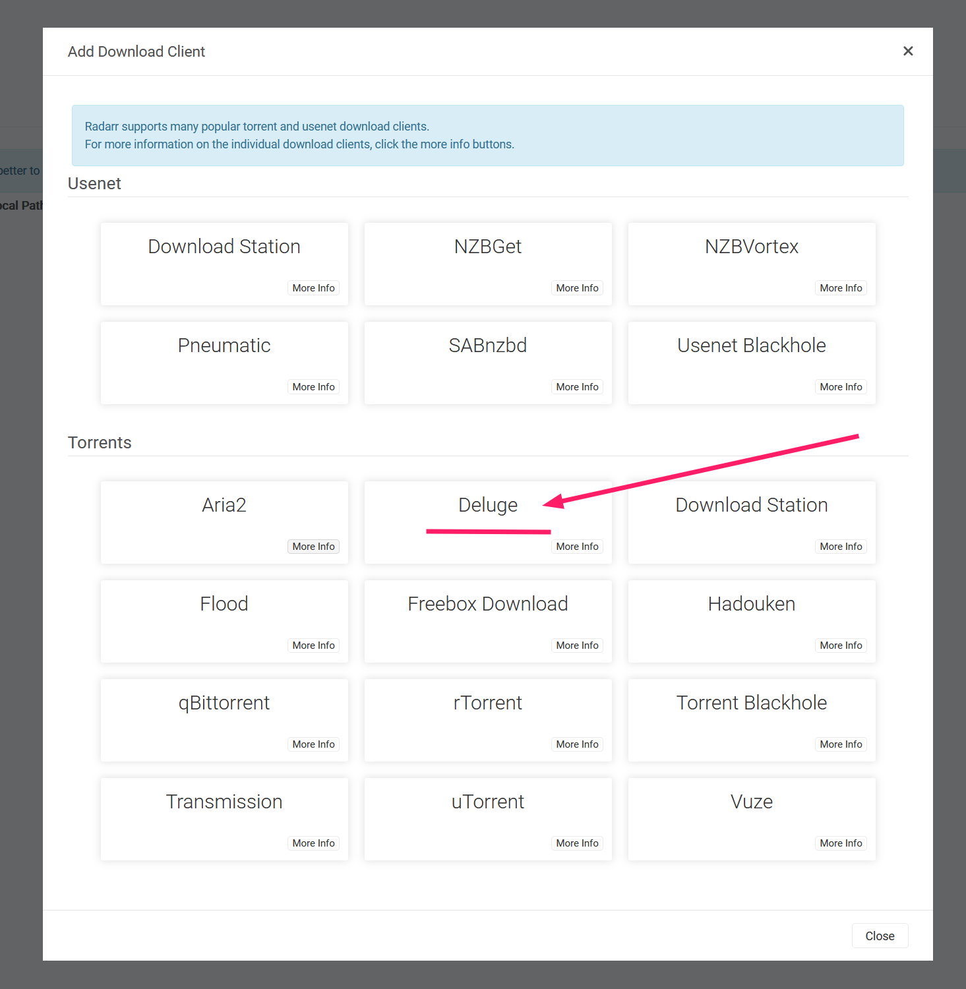
Task: Open More Info for NZBVortex
Action: pyautogui.click(x=841, y=288)
